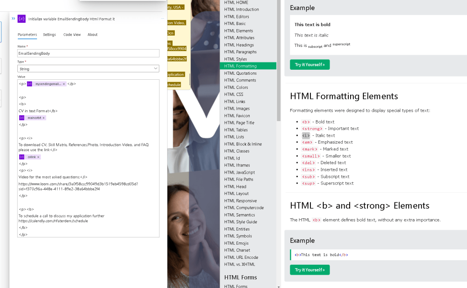
Task: Go to HTML Basic tutorial
Action: (x=235, y=24)
